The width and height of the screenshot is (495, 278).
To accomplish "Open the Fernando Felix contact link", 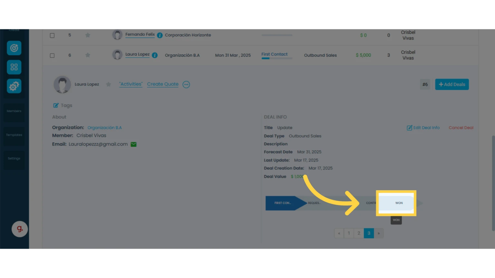I will coord(140,34).
